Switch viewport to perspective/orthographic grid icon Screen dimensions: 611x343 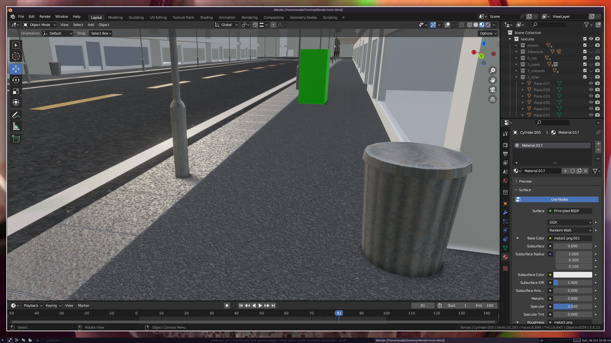coord(493,99)
